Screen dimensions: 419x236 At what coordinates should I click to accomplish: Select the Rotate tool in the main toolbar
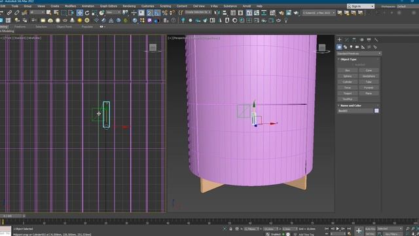tap(87, 12)
